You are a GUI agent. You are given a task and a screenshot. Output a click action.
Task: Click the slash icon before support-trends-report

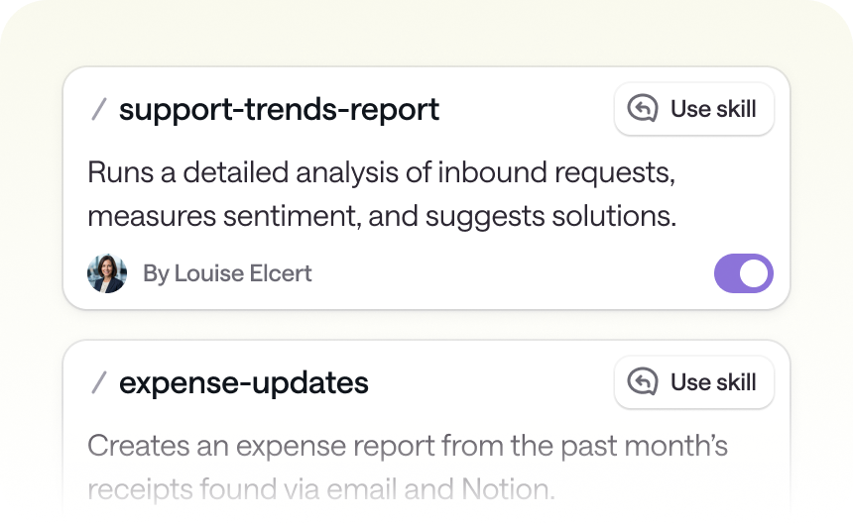tap(98, 109)
